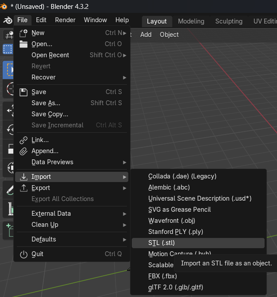
Task: Choose Link... from the File menu
Action: 71,140
